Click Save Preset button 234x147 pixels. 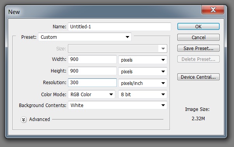(198, 48)
